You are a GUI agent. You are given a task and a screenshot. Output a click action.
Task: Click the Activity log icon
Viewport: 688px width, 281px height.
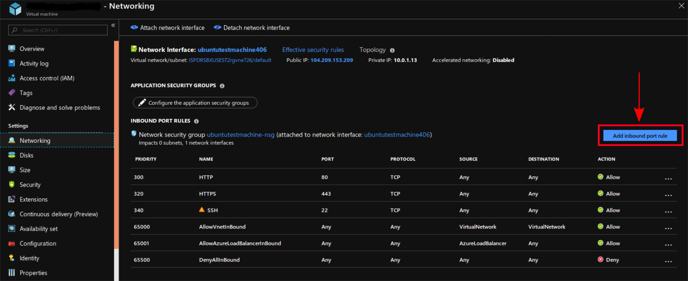(x=12, y=63)
